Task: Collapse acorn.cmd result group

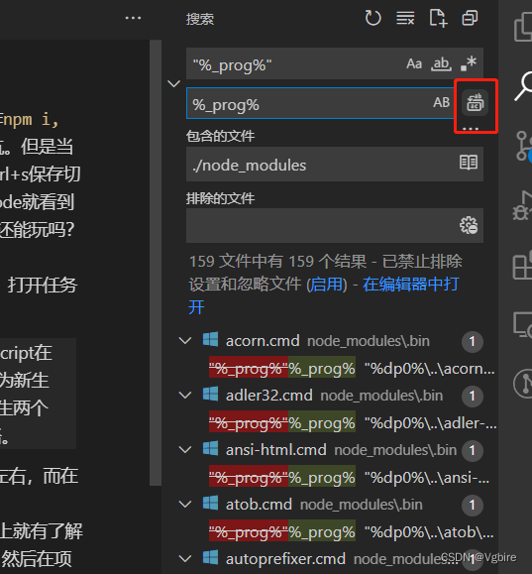Action: click(185, 341)
